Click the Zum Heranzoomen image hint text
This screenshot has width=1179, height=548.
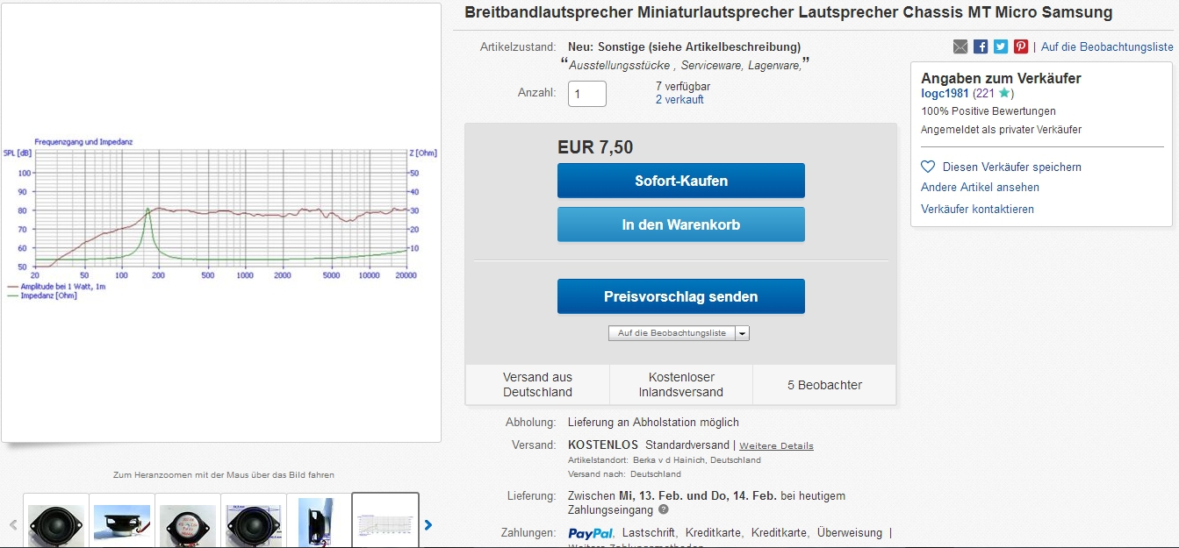pos(224,475)
